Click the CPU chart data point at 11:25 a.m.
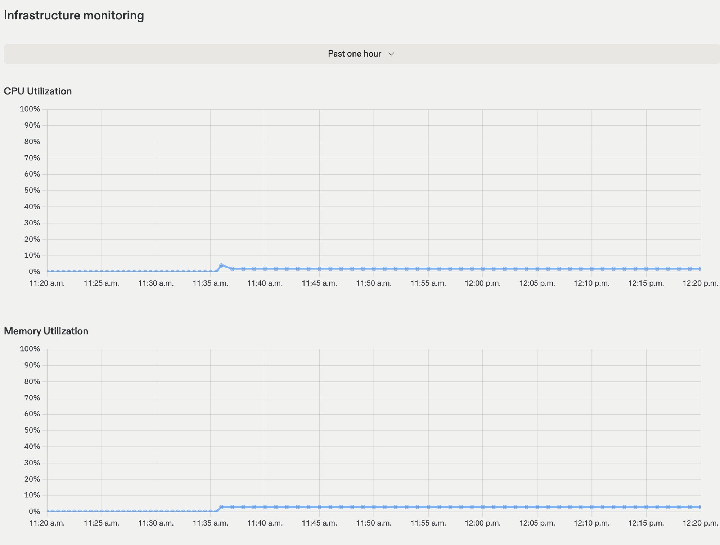This screenshot has width=720, height=545. [102, 272]
